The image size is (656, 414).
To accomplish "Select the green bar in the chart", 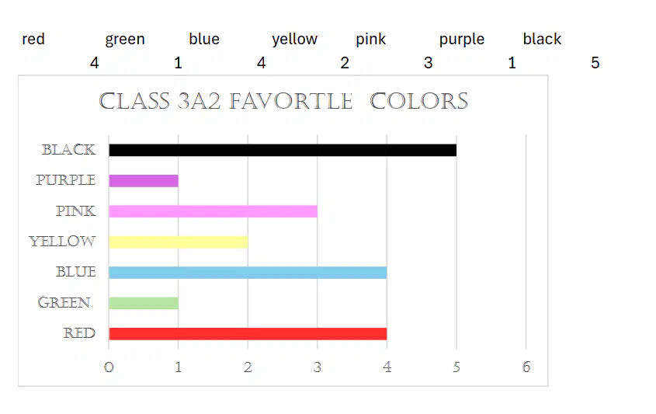I will click(x=144, y=303).
